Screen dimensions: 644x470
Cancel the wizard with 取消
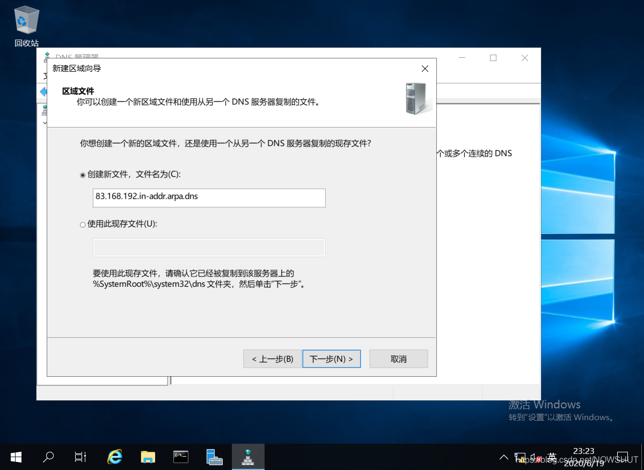click(x=398, y=359)
